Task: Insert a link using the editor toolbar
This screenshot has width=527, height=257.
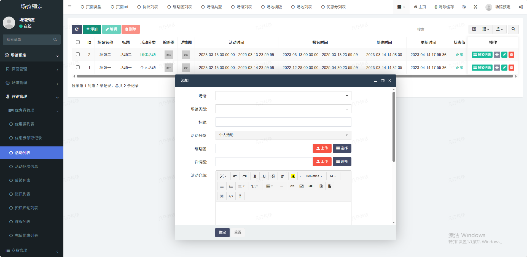Action: 292,186
